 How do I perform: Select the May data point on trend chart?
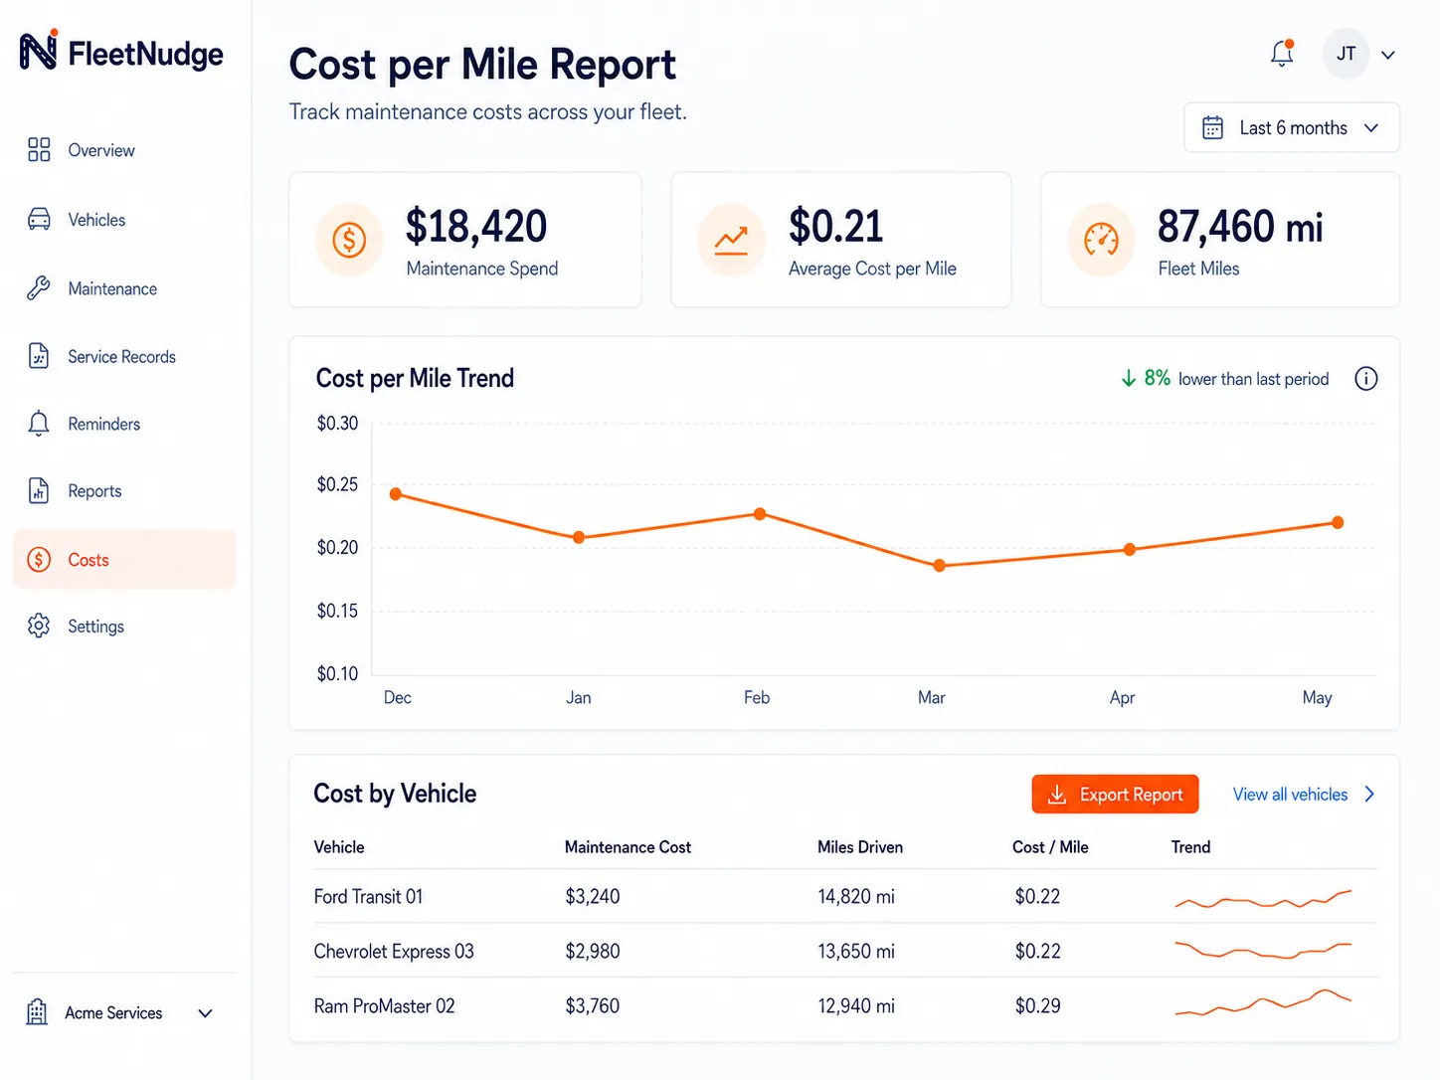[1338, 522]
